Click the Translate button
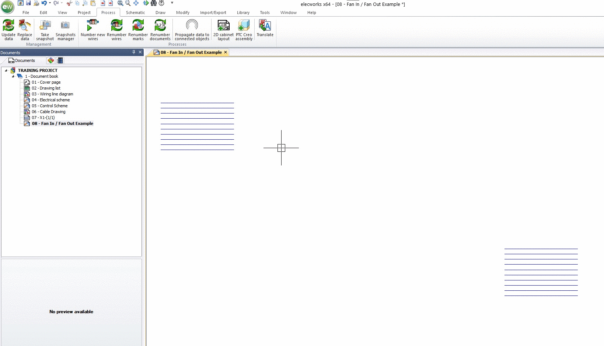The image size is (604, 346). [265, 28]
